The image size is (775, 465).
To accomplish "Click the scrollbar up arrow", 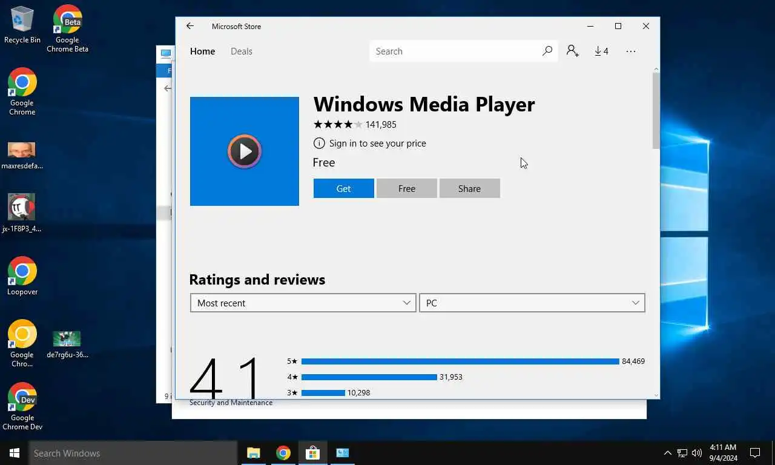I will 656,69.
